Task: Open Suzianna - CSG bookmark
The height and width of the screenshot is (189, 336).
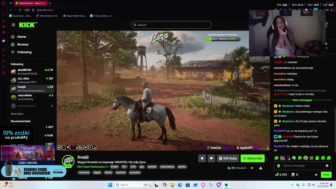Action: [20, 16]
